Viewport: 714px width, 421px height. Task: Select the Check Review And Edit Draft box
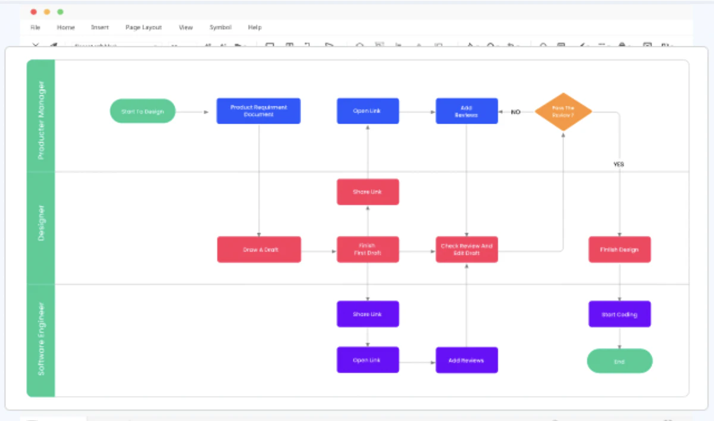tap(466, 250)
